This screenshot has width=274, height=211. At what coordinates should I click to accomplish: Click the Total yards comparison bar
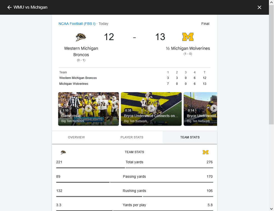[135, 168]
